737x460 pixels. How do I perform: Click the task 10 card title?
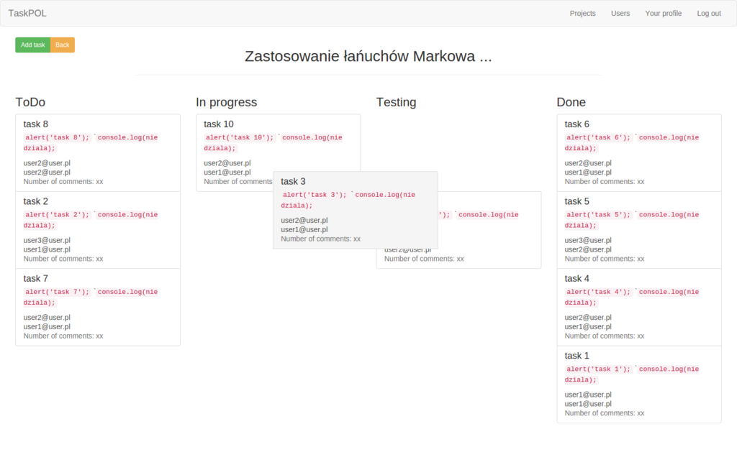tap(219, 124)
